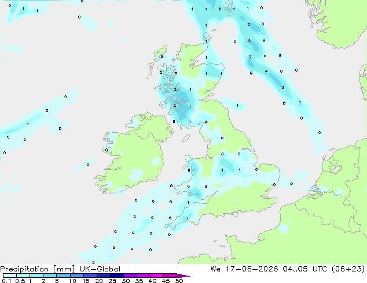Select the legend swatch between 15 and 20

(x=90, y=275)
